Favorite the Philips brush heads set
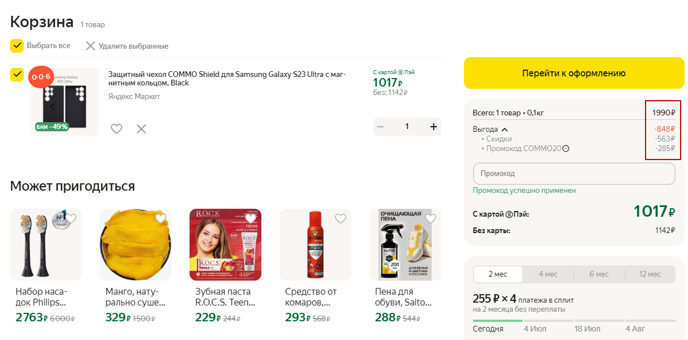This screenshot has height=340, width=688. (71, 219)
